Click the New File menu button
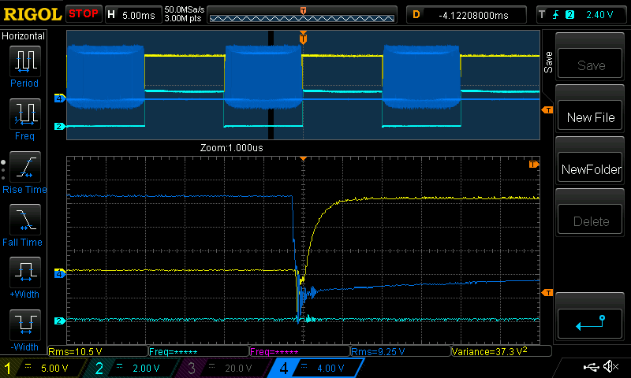Image resolution: width=631 pixels, height=378 pixels. (591, 118)
